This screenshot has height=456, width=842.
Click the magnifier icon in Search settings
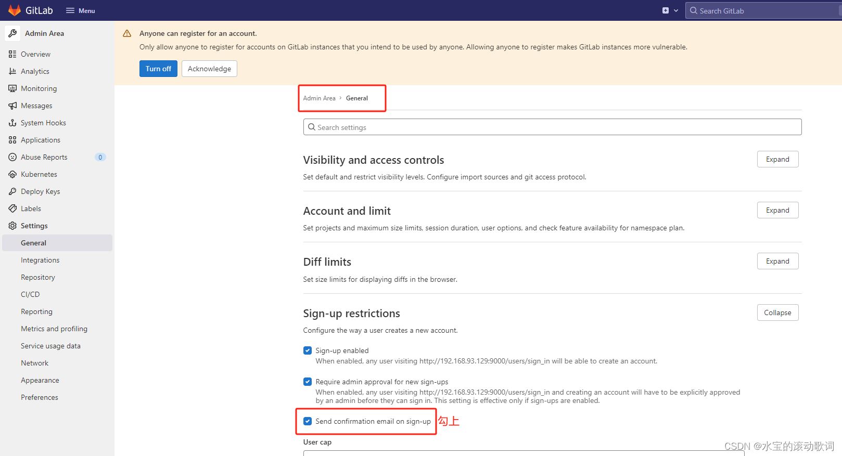[312, 127]
